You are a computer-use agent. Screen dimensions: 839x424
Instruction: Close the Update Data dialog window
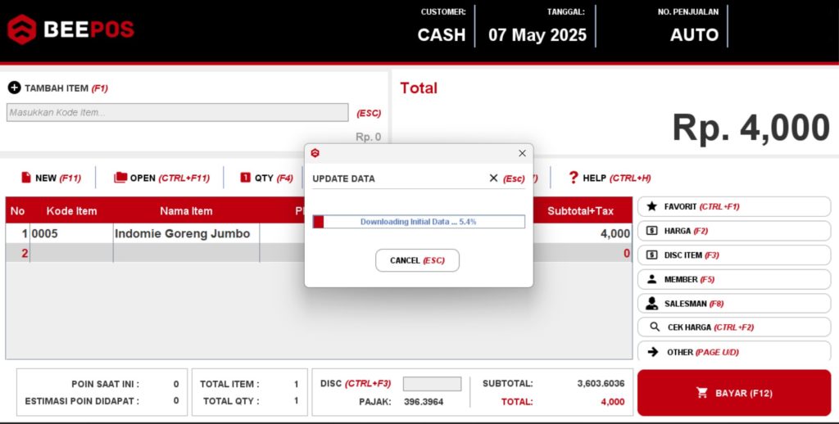[x=522, y=153]
